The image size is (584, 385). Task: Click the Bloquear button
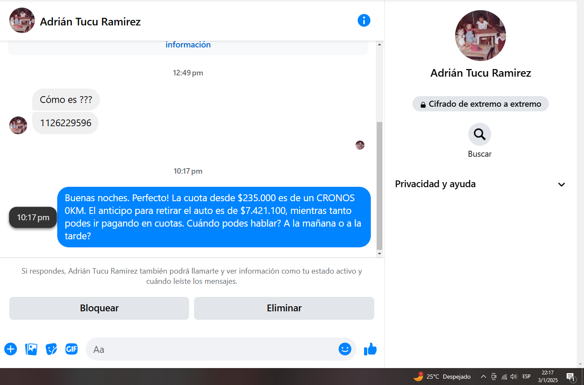tap(99, 308)
